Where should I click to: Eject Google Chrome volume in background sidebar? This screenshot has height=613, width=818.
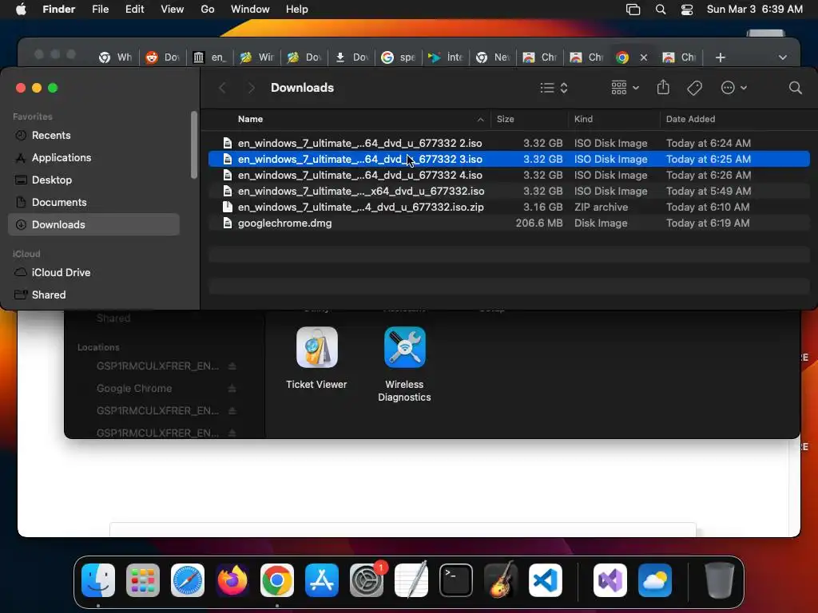click(232, 389)
